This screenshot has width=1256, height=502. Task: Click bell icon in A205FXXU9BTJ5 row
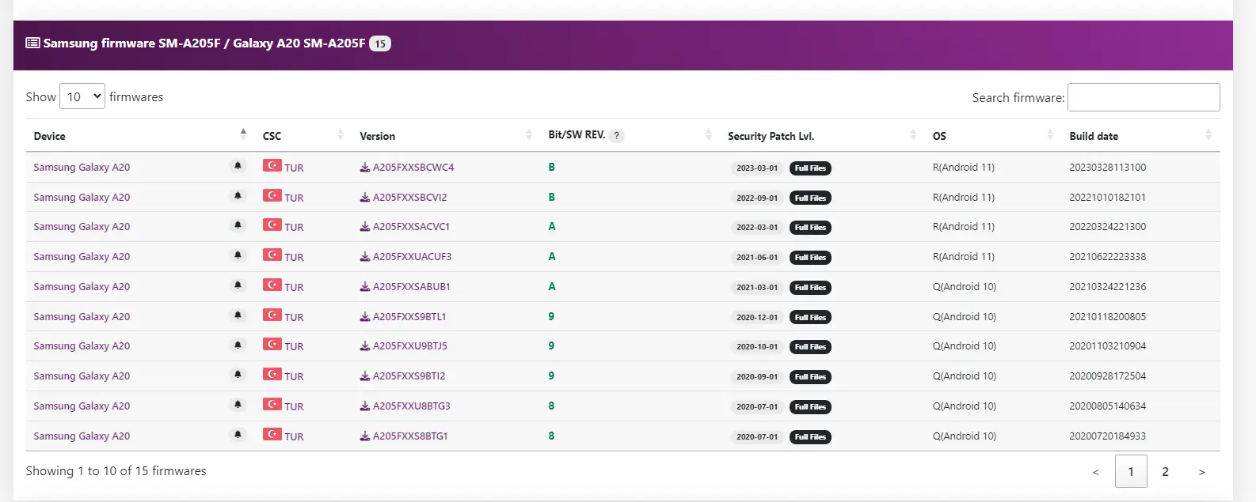pos(238,345)
